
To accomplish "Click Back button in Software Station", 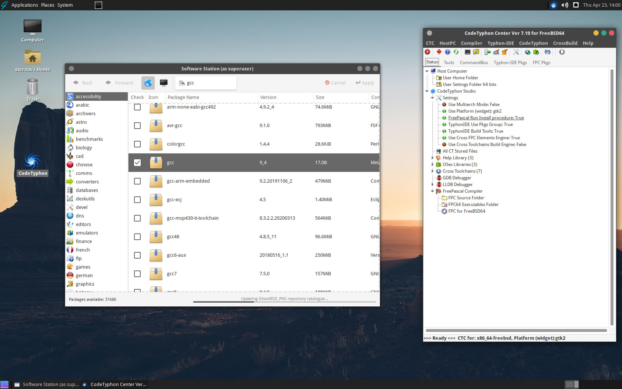I will pos(83,83).
